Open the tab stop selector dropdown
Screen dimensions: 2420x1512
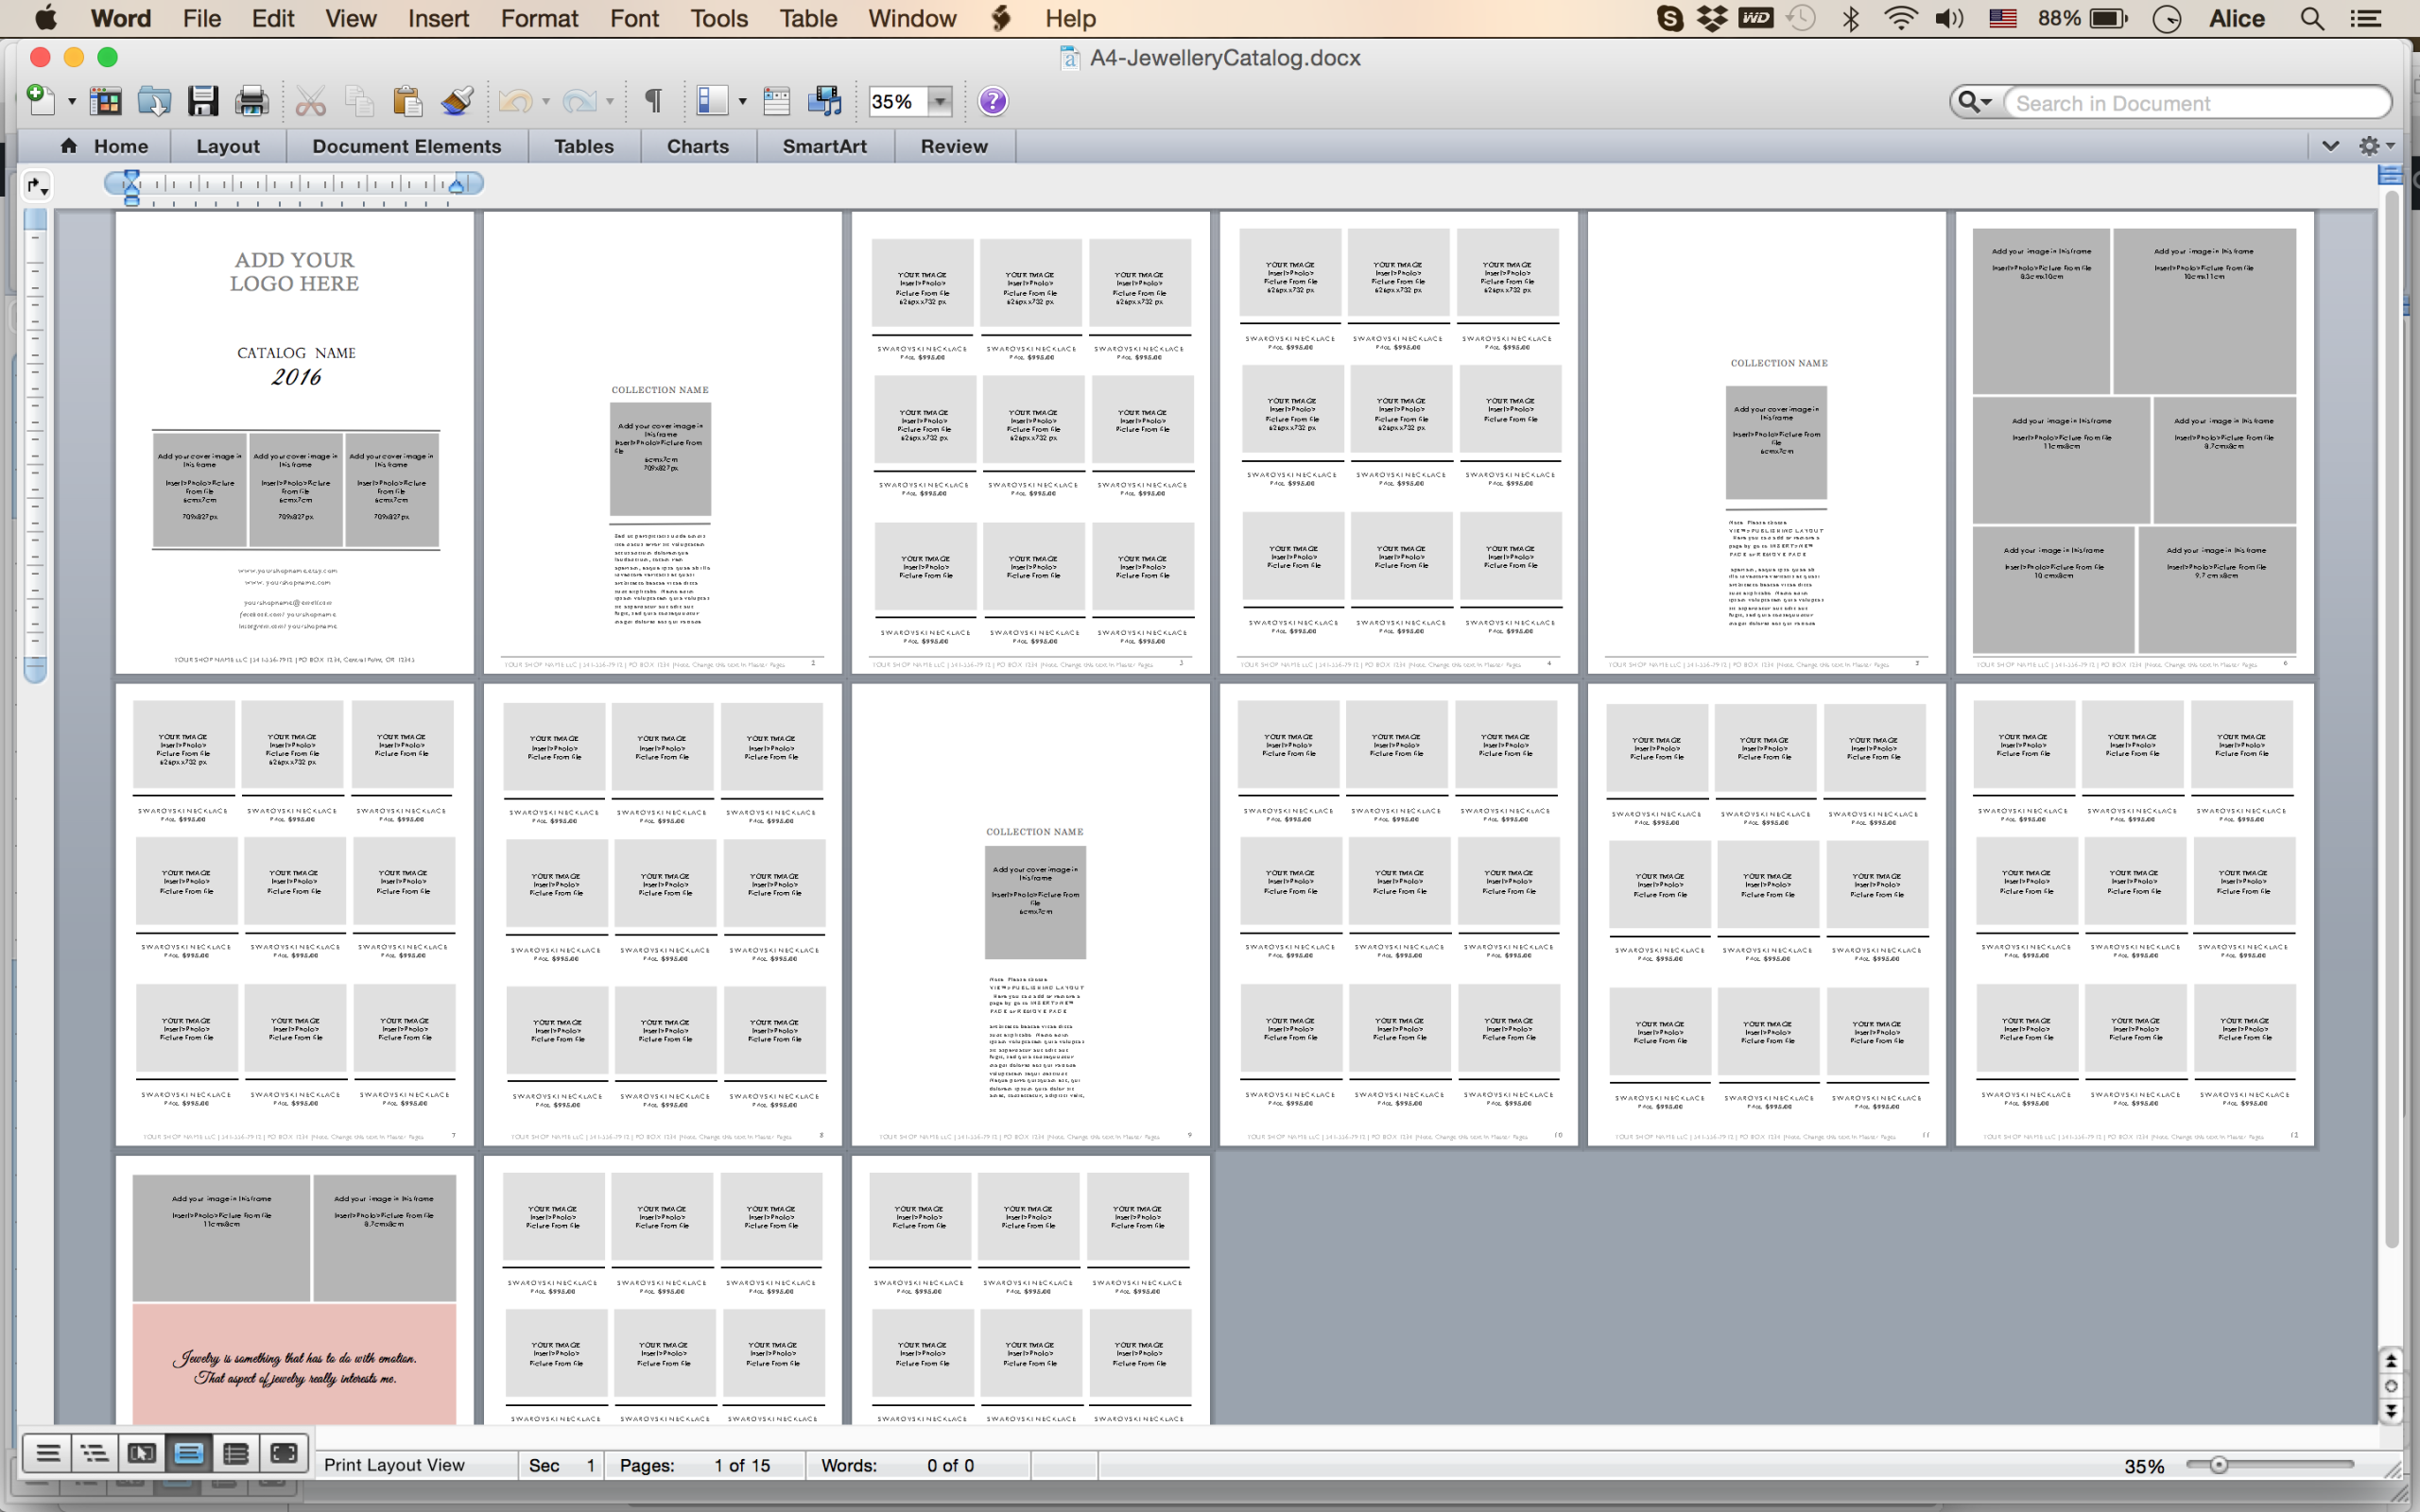[37, 185]
